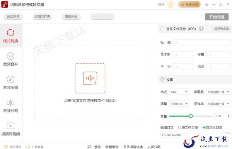Click the 音量 volume slider handle
232x149 pixels.
[191, 116]
